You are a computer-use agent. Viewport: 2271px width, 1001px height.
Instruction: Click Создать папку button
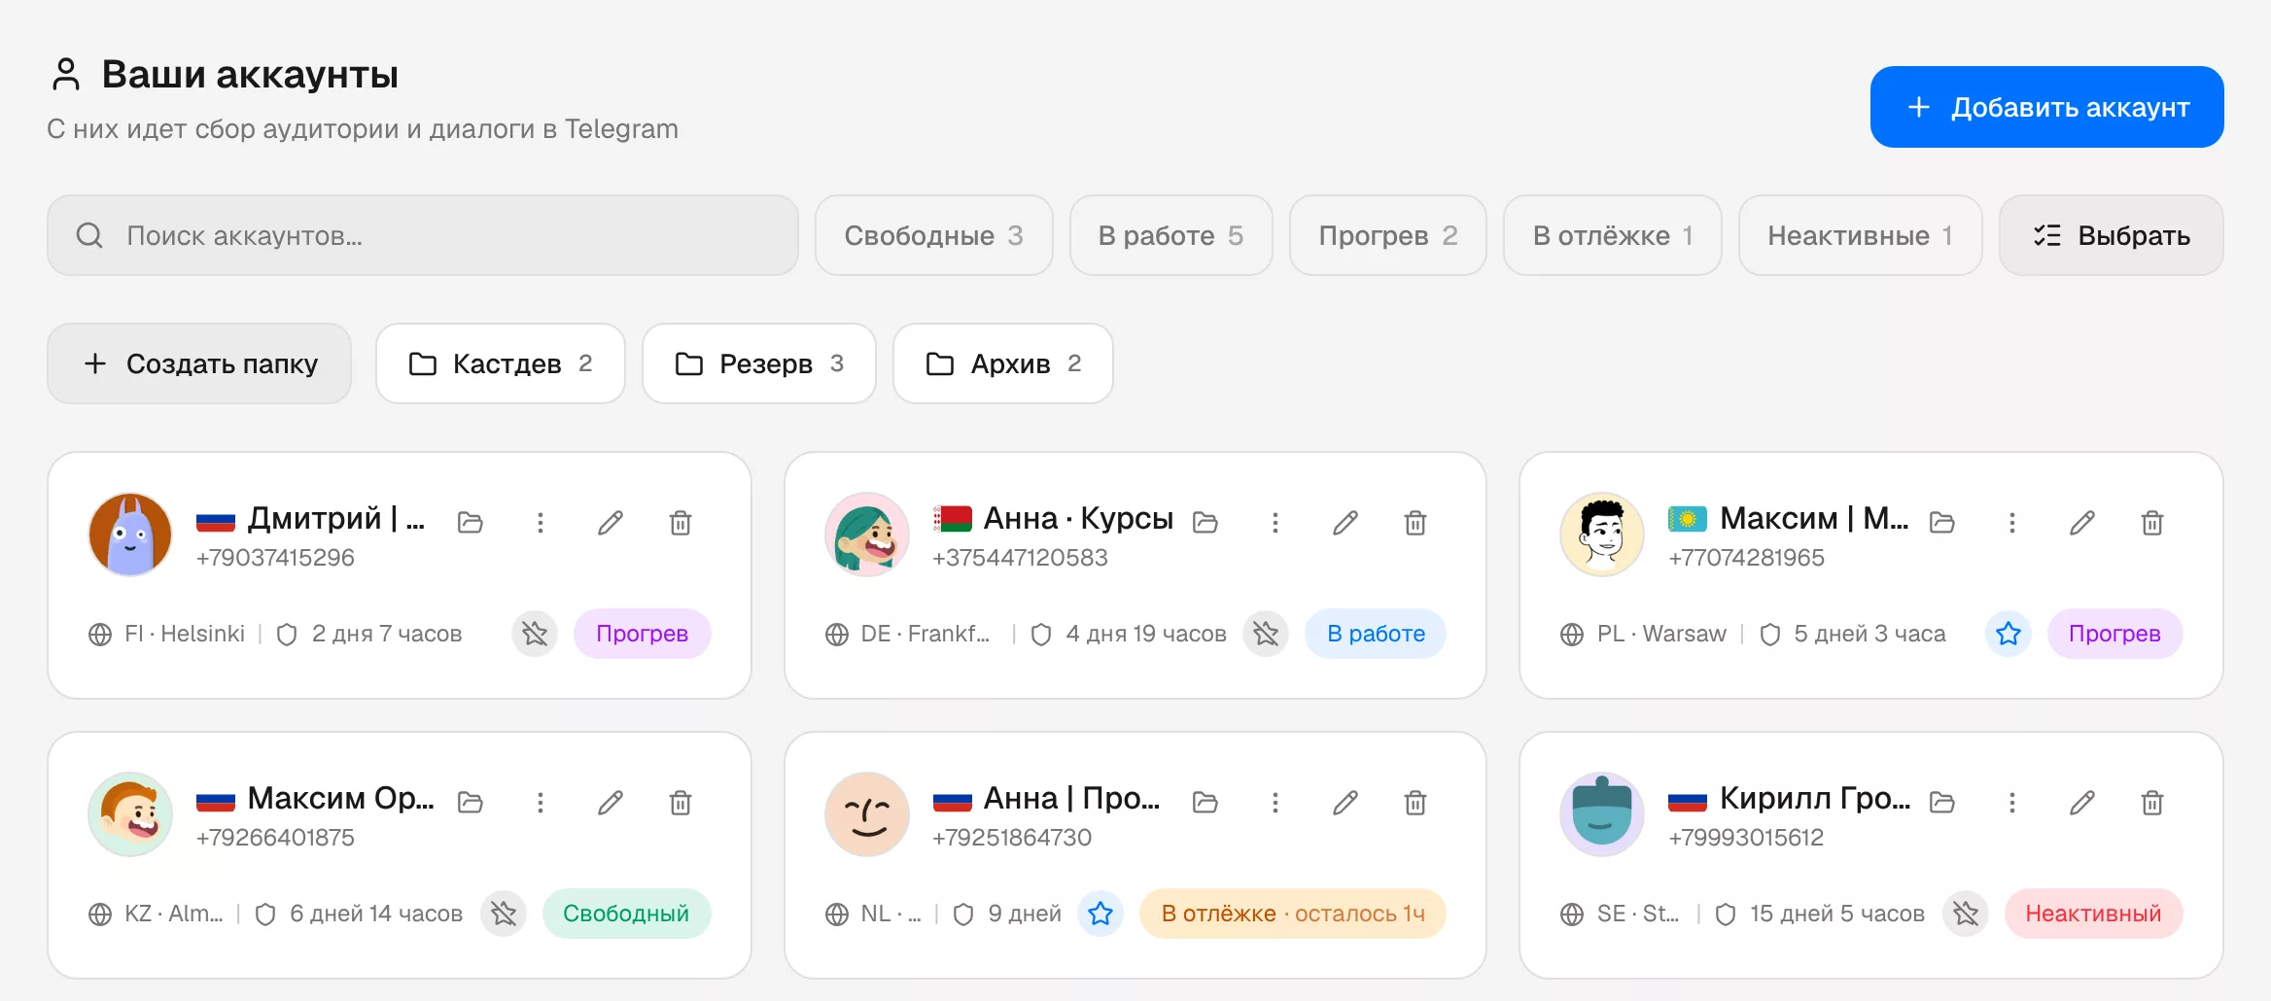[199, 363]
